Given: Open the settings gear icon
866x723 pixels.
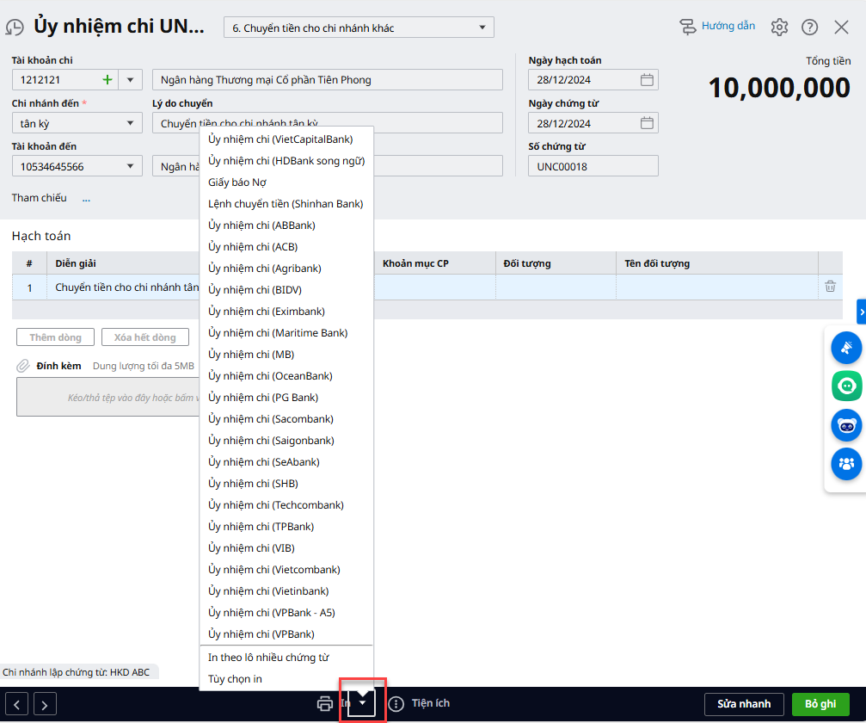Looking at the screenshot, I should (779, 27).
